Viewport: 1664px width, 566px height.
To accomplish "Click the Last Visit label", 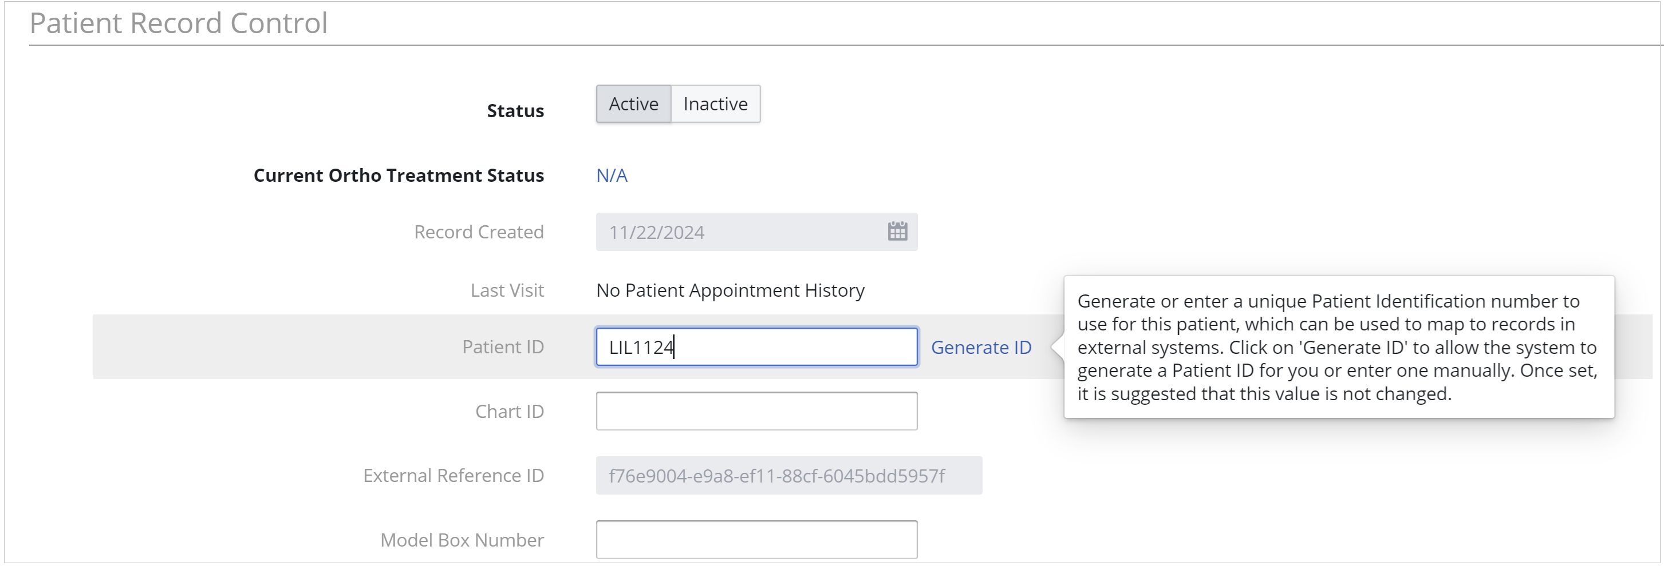I will (x=507, y=290).
